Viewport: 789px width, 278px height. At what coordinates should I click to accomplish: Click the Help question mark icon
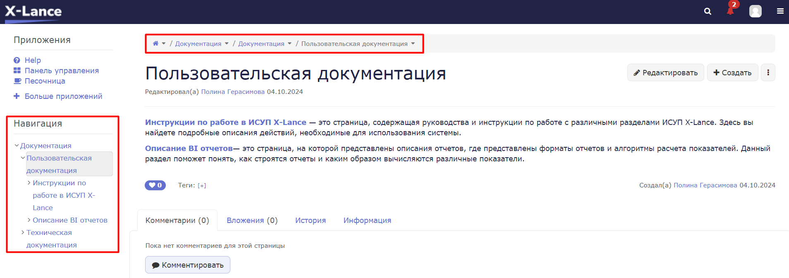17,60
